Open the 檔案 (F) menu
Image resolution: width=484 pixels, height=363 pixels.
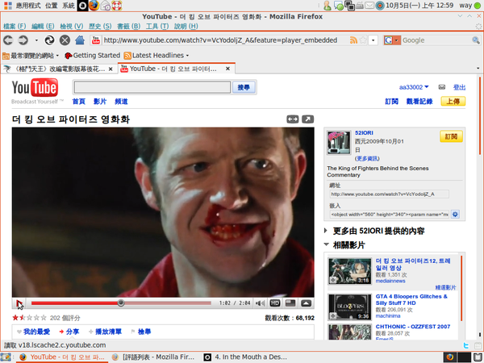click(x=15, y=27)
